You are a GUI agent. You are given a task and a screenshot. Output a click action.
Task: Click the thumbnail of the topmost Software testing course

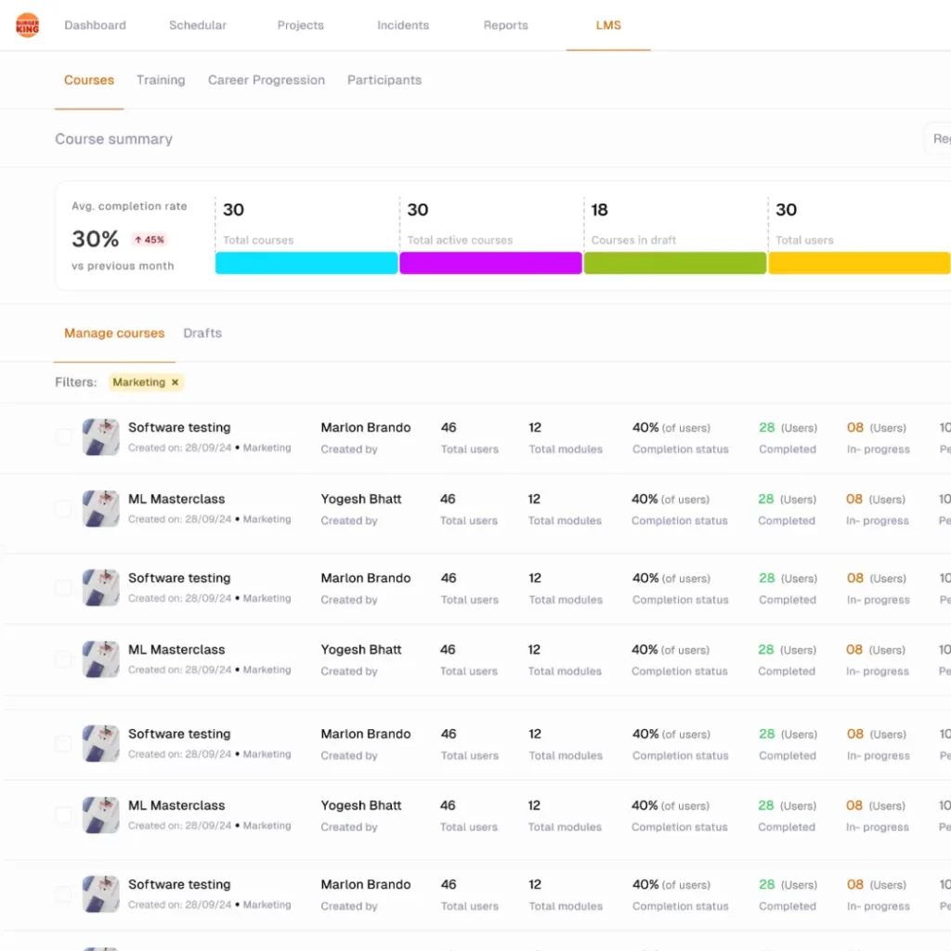(100, 436)
